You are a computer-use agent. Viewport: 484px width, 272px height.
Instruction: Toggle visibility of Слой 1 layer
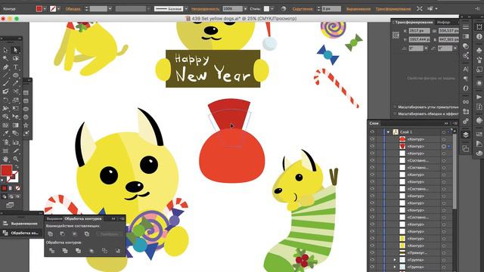pos(372,132)
